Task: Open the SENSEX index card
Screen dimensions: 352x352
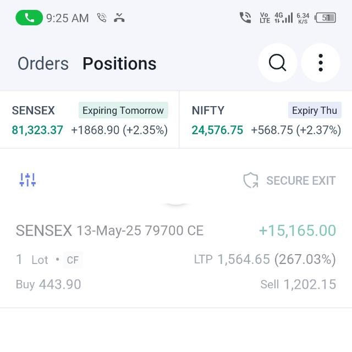Action: 90,120
